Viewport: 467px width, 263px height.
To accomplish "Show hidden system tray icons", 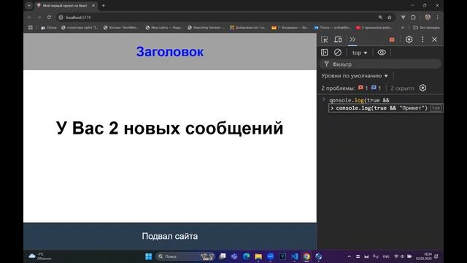I will coord(349,256).
